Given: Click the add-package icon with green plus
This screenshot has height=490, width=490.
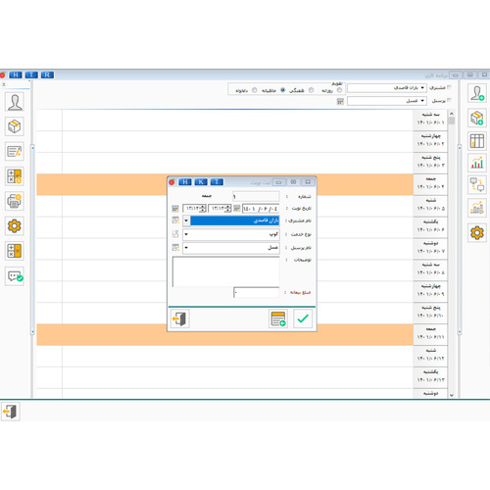Looking at the screenshot, I should (477, 118).
